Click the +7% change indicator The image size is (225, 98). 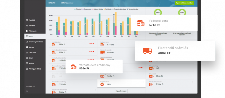[92, 51]
